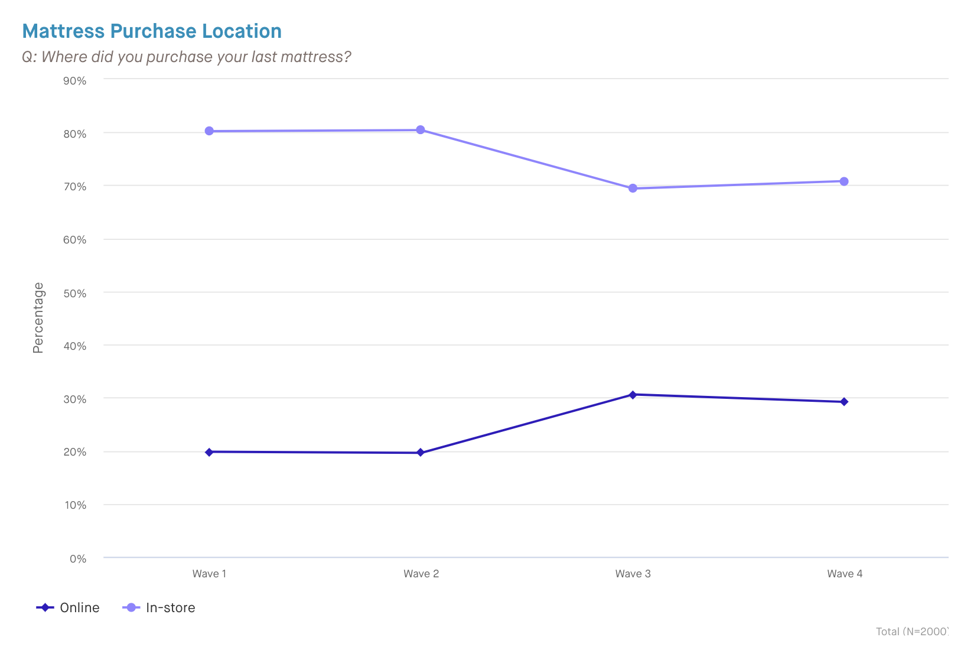This screenshot has width=964, height=650.
Task: Select the Wave 3 axis label
Action: click(633, 574)
